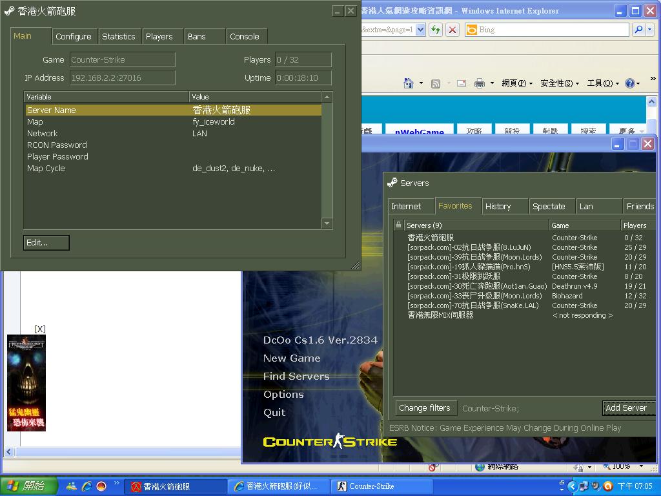Click the Read Mail envelope icon
This screenshot has height=496, width=661.
tap(462, 83)
